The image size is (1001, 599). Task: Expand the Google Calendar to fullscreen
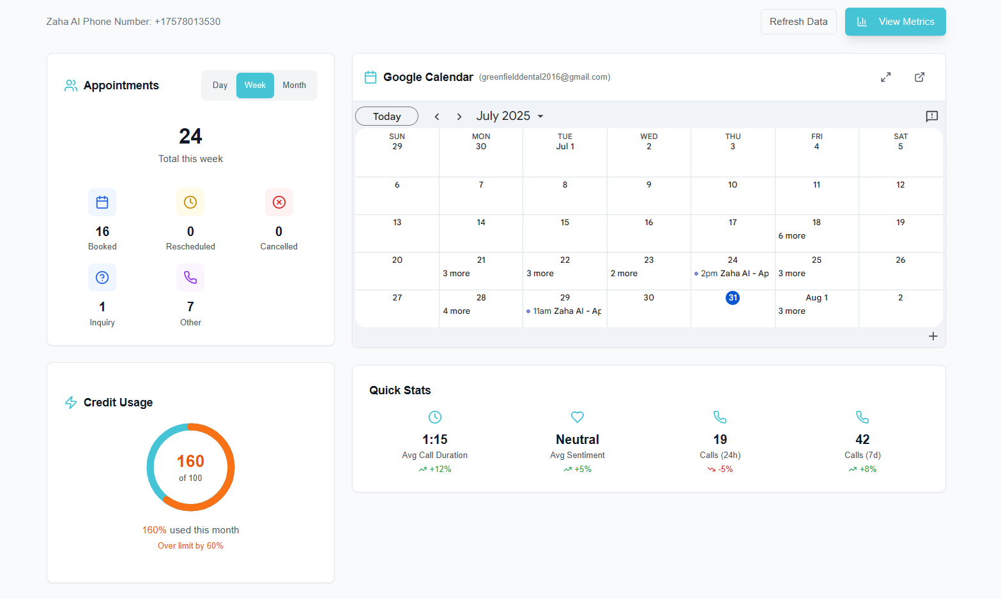(x=886, y=77)
